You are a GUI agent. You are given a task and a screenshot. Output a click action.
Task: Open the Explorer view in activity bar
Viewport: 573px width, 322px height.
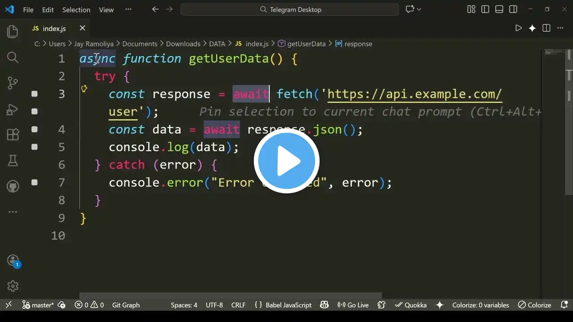(13, 31)
